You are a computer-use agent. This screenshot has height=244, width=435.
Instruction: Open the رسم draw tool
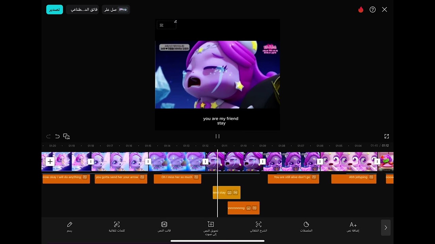pyautogui.click(x=70, y=227)
